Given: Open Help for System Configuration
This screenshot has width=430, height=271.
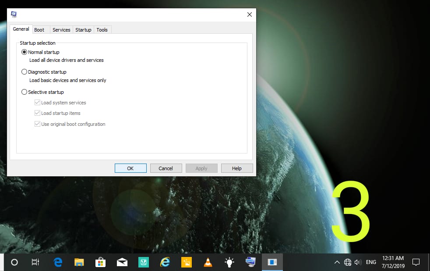Looking at the screenshot, I should point(237,168).
